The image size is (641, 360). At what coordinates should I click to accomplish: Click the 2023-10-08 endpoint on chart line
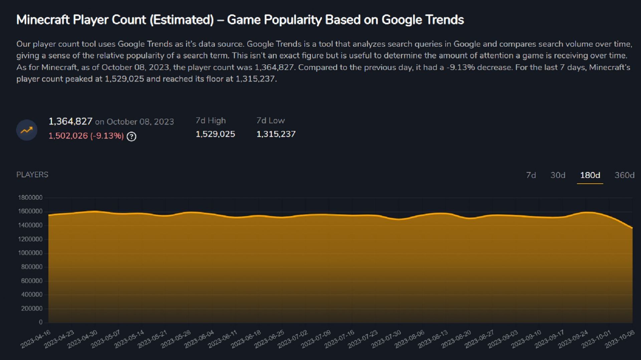pyautogui.click(x=632, y=228)
